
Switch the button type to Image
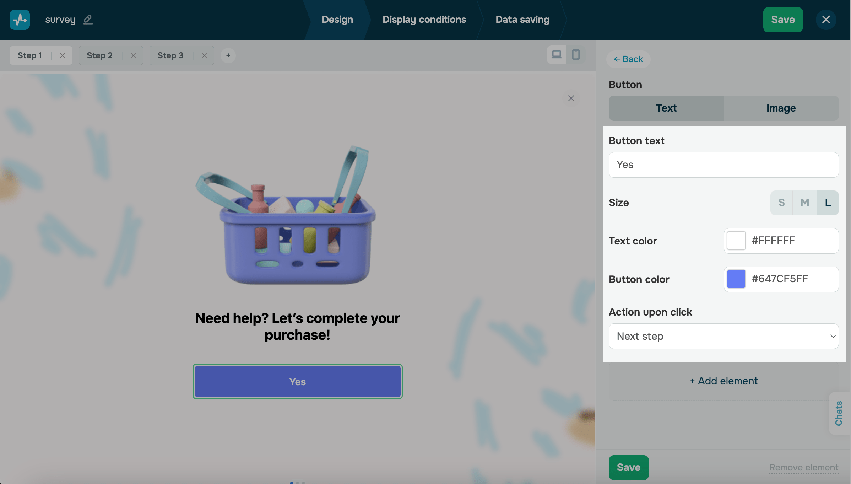pyautogui.click(x=780, y=108)
